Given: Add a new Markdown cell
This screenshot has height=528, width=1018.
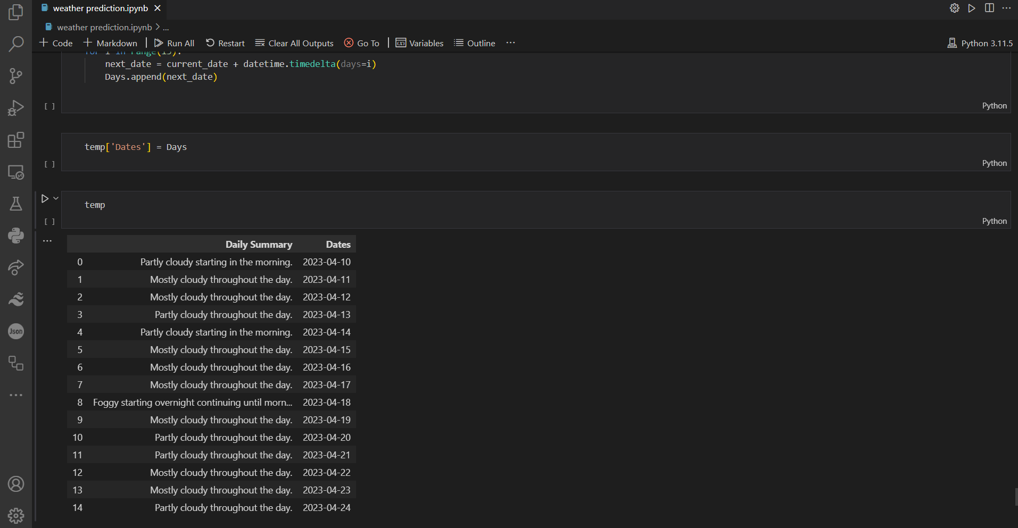Looking at the screenshot, I should 111,43.
